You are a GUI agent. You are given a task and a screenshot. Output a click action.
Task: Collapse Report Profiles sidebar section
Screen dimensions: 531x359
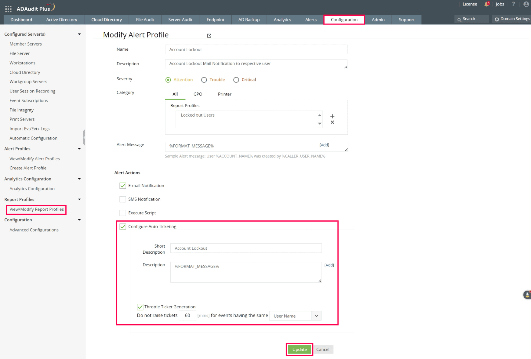[79, 199]
